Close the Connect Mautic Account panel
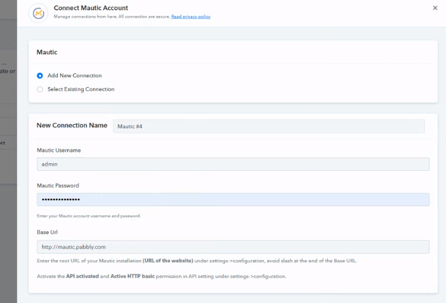 tap(435, 8)
